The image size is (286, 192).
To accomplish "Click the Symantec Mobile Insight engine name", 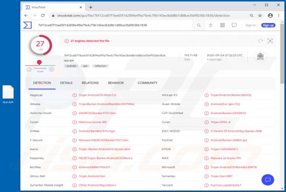I will point(46,185).
